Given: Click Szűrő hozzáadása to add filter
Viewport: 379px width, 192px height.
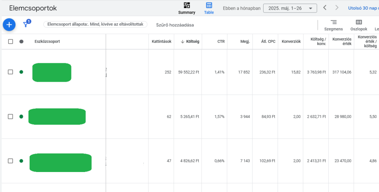Looking at the screenshot, I should tap(175, 25).
